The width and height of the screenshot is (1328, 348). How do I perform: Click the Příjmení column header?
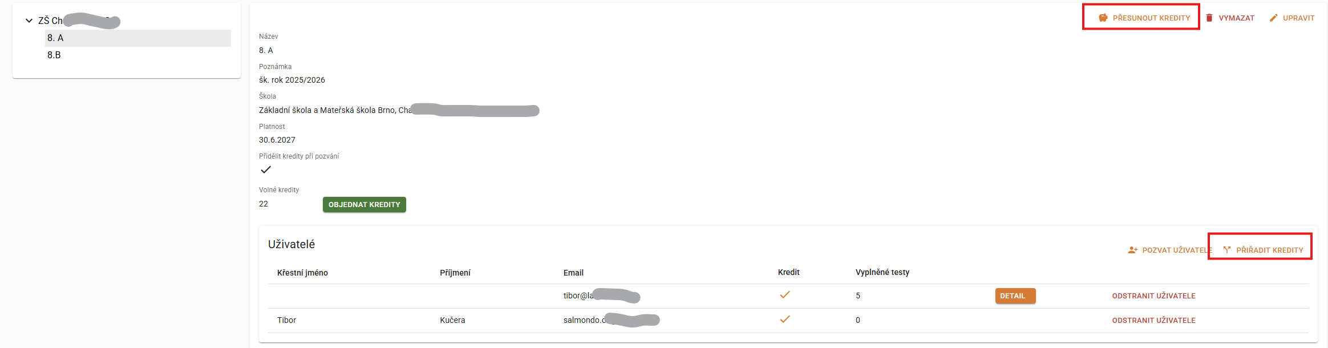[455, 273]
